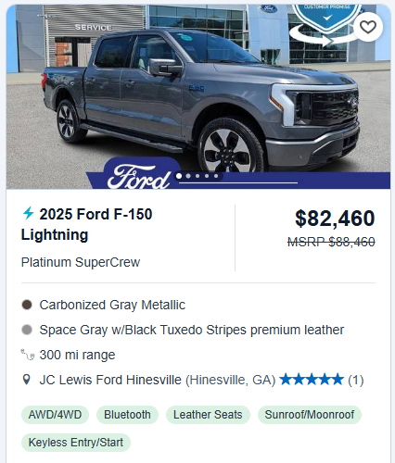Screen dimensions: 395x463
Task: Click the struck-through MSRP $88,460 text
Action: (x=331, y=242)
